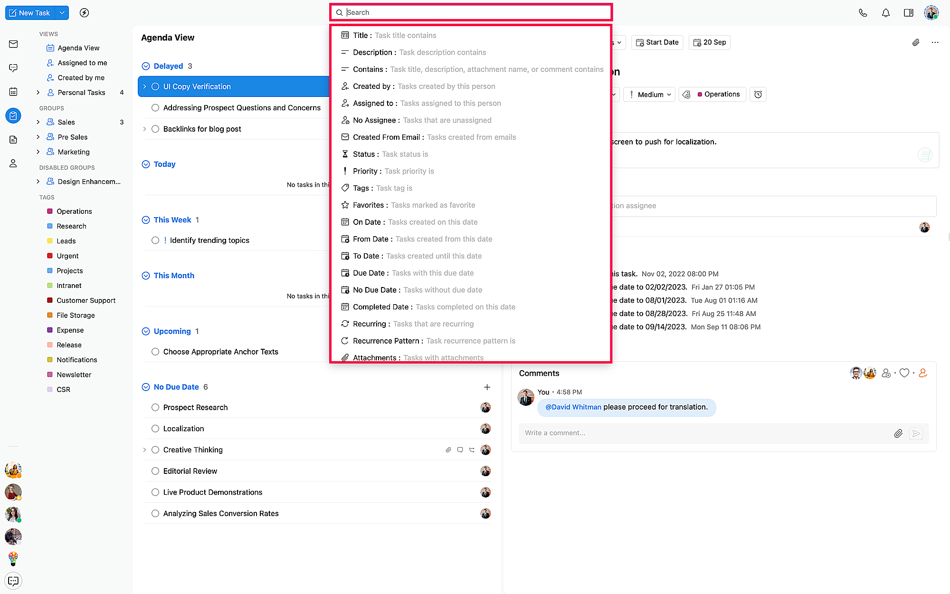The image size is (950, 594).
Task: Click the attachment paperclip in task header
Action: 915,42
